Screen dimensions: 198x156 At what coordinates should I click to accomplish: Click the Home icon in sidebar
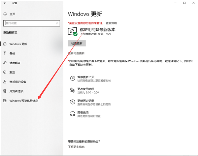coord(5,14)
